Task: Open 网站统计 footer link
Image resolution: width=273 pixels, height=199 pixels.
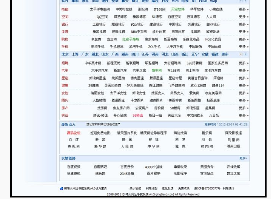Action: coord(228,188)
